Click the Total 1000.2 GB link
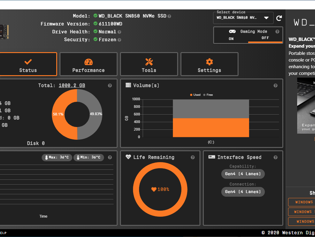The image size is (315, 237). pos(72,85)
